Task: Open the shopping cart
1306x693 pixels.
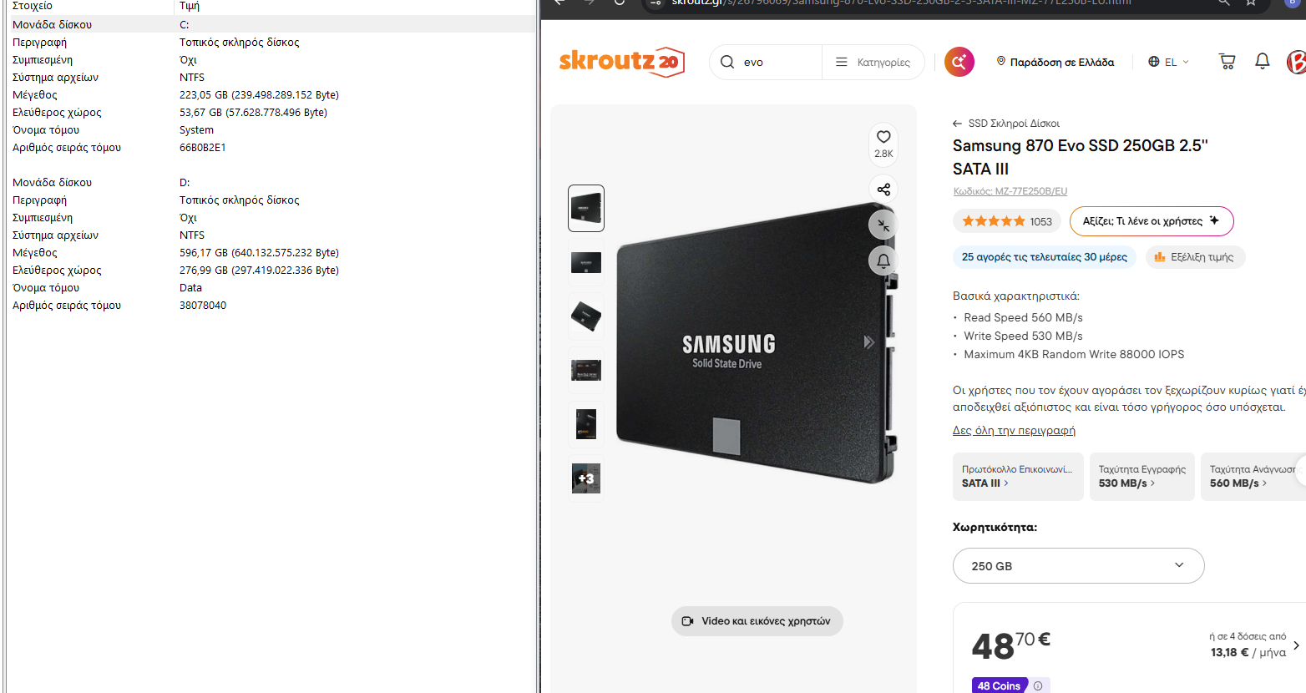Action: click(x=1227, y=61)
